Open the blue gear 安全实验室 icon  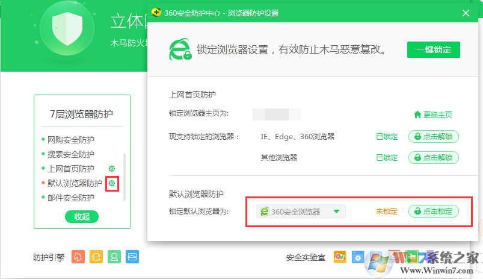click(358, 257)
